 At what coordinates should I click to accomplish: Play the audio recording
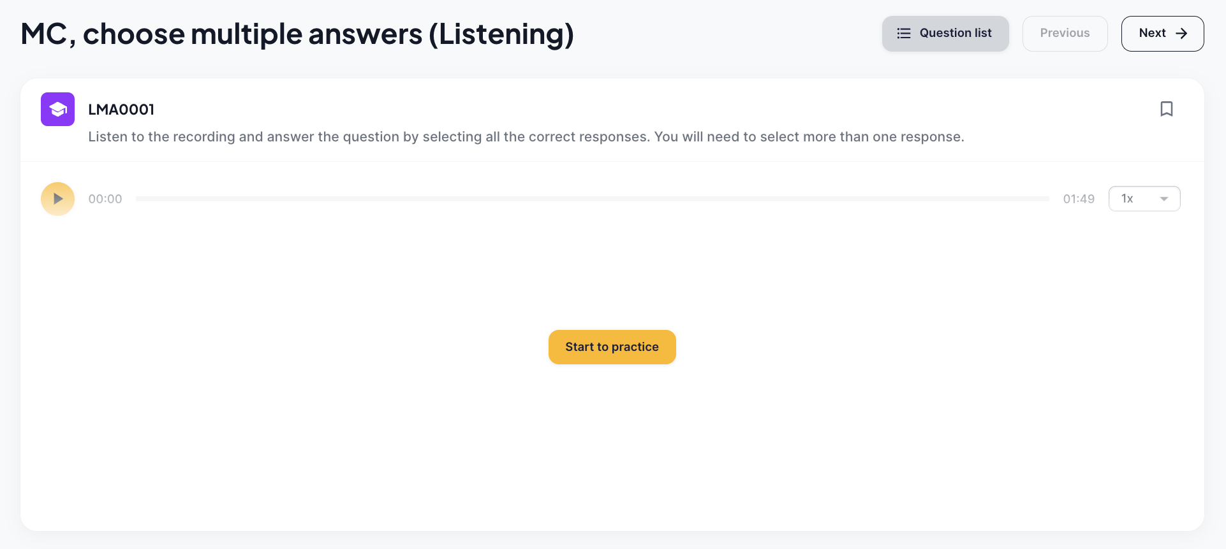coord(57,199)
